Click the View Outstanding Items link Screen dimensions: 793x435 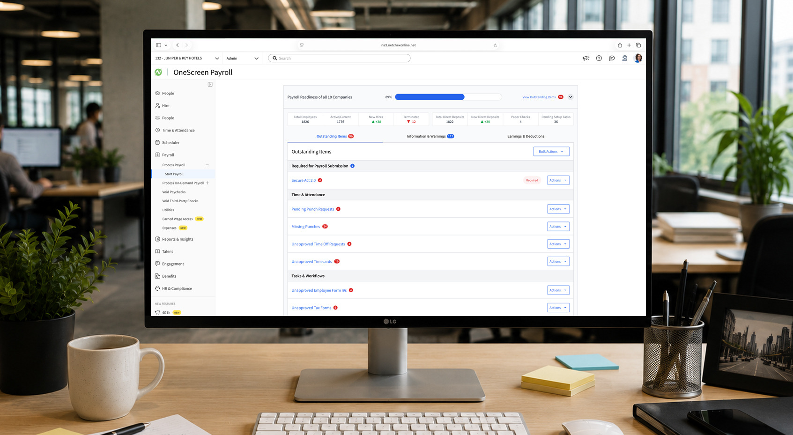[539, 97]
